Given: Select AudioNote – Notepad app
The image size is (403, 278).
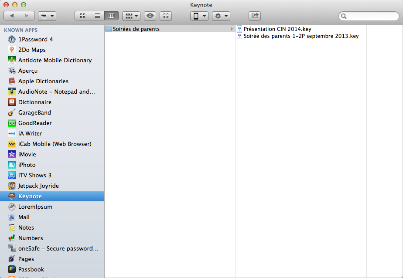Looking at the screenshot, I should tap(52, 92).
